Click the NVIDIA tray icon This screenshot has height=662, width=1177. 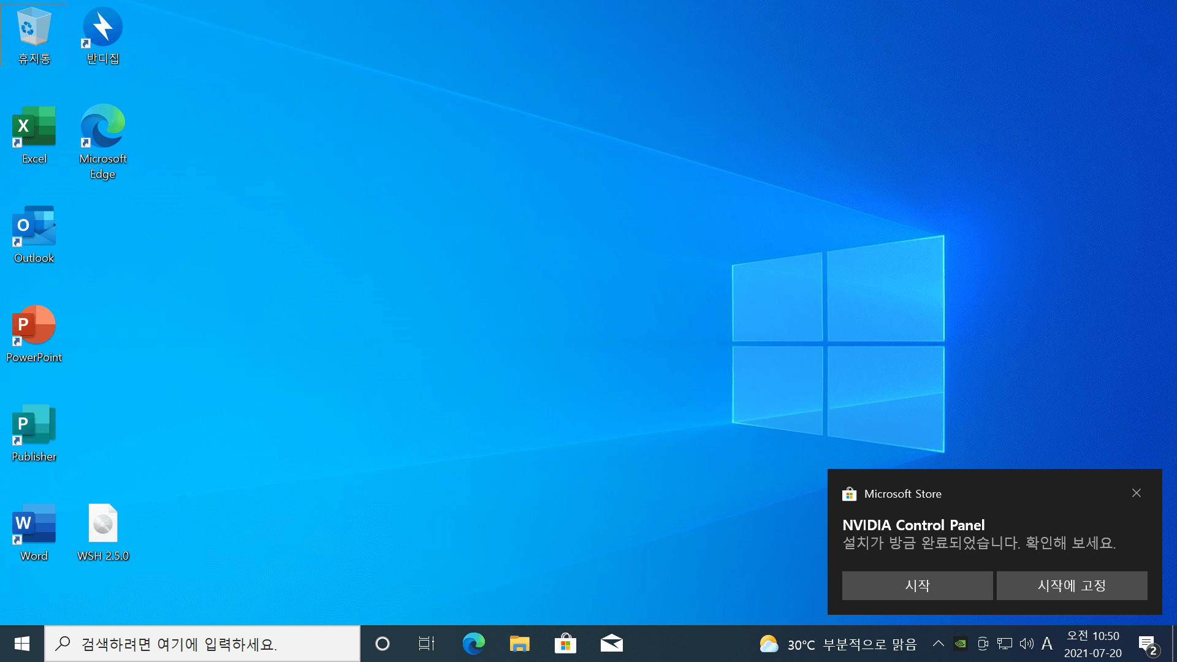click(961, 644)
